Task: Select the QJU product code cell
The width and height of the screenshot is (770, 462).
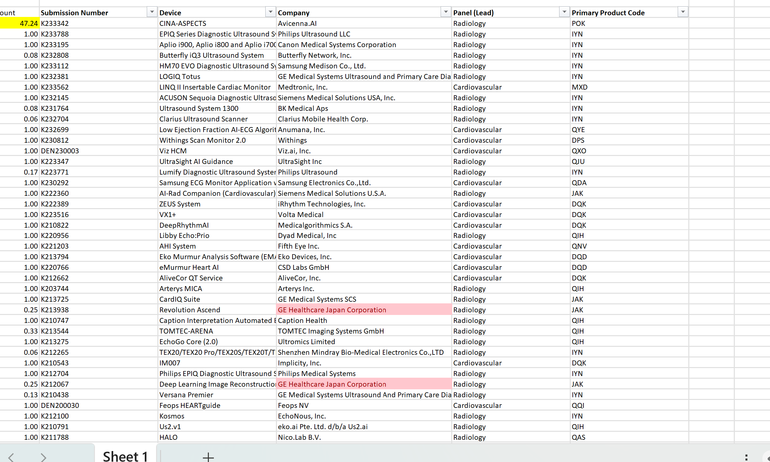Action: click(x=630, y=161)
